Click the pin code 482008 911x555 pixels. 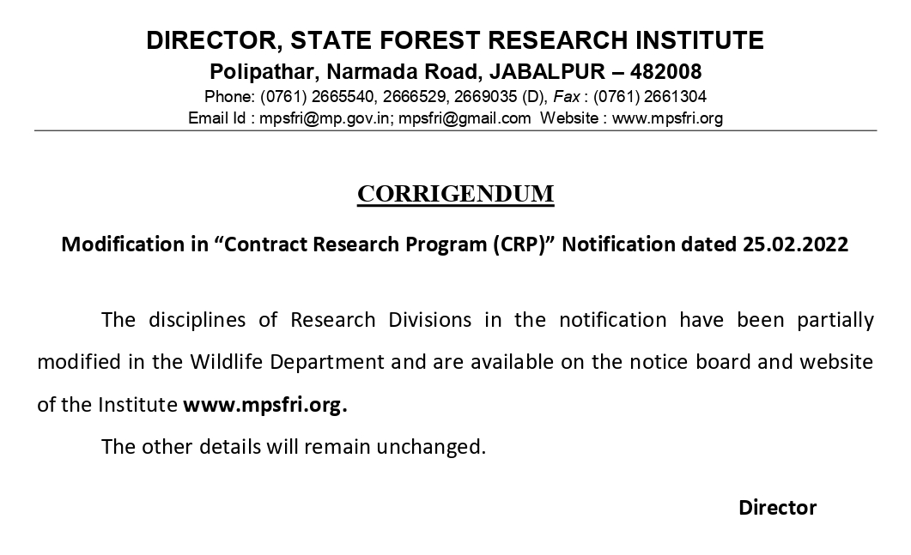[665, 71]
